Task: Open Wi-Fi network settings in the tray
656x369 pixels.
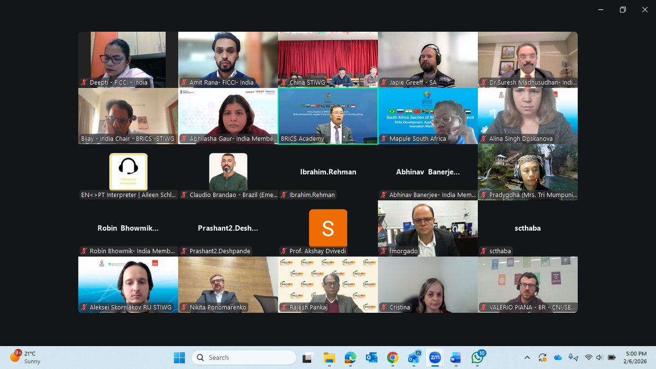Action: pyautogui.click(x=589, y=358)
